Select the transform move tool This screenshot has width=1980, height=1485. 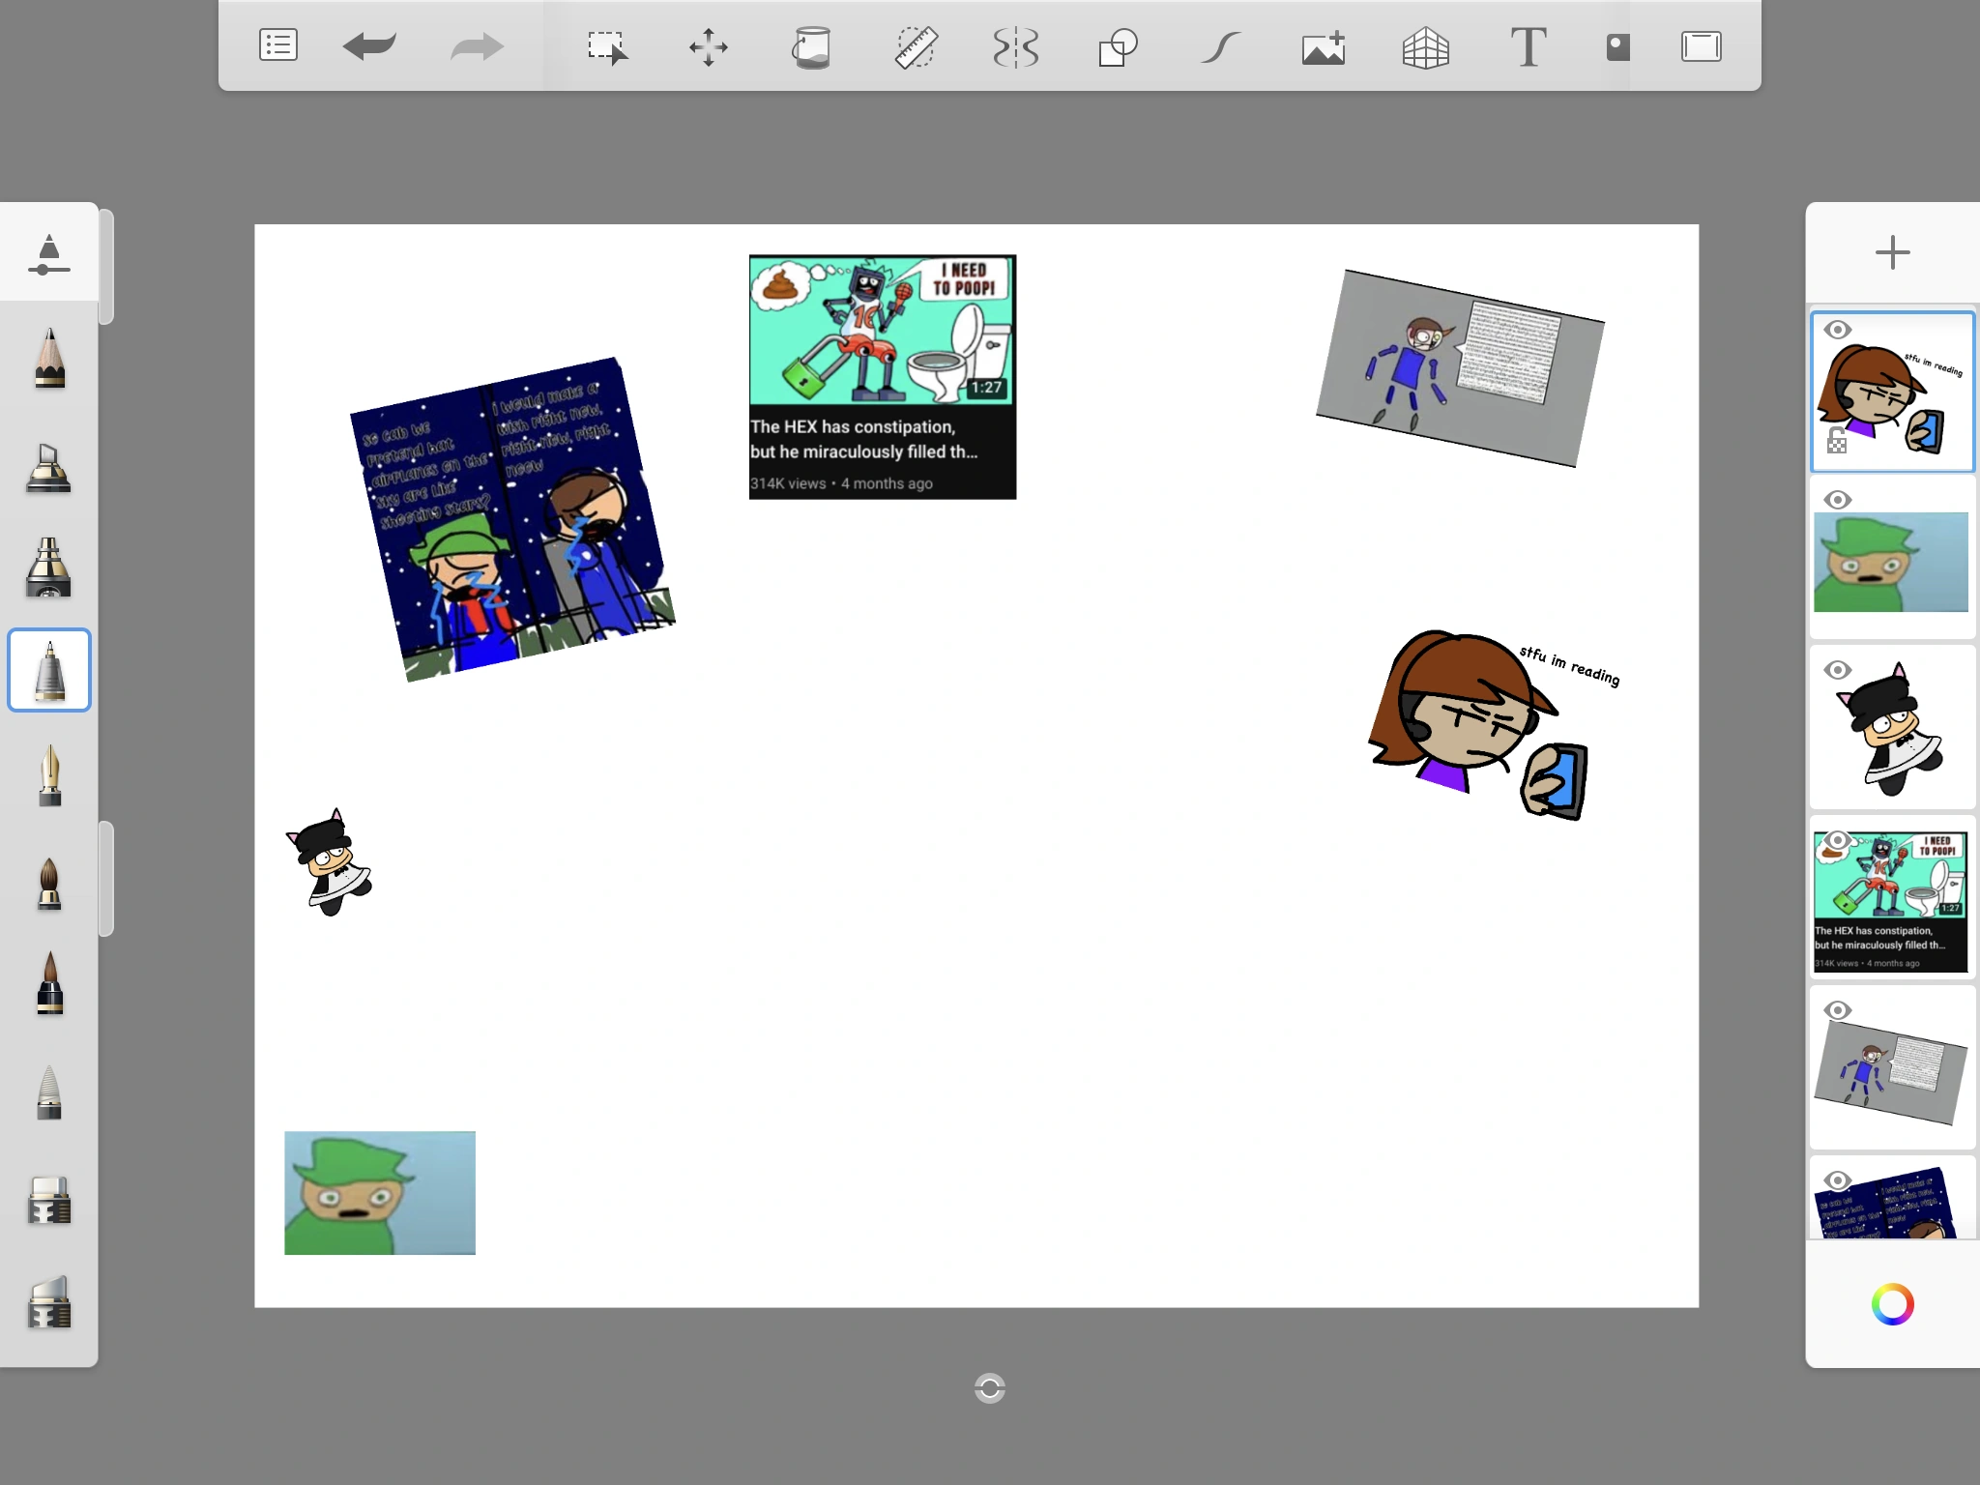pos(709,46)
